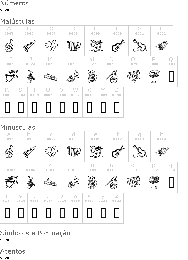
Task: Click the xylophone glyph under O 0079
Action: pyautogui.click(x=133, y=76)
